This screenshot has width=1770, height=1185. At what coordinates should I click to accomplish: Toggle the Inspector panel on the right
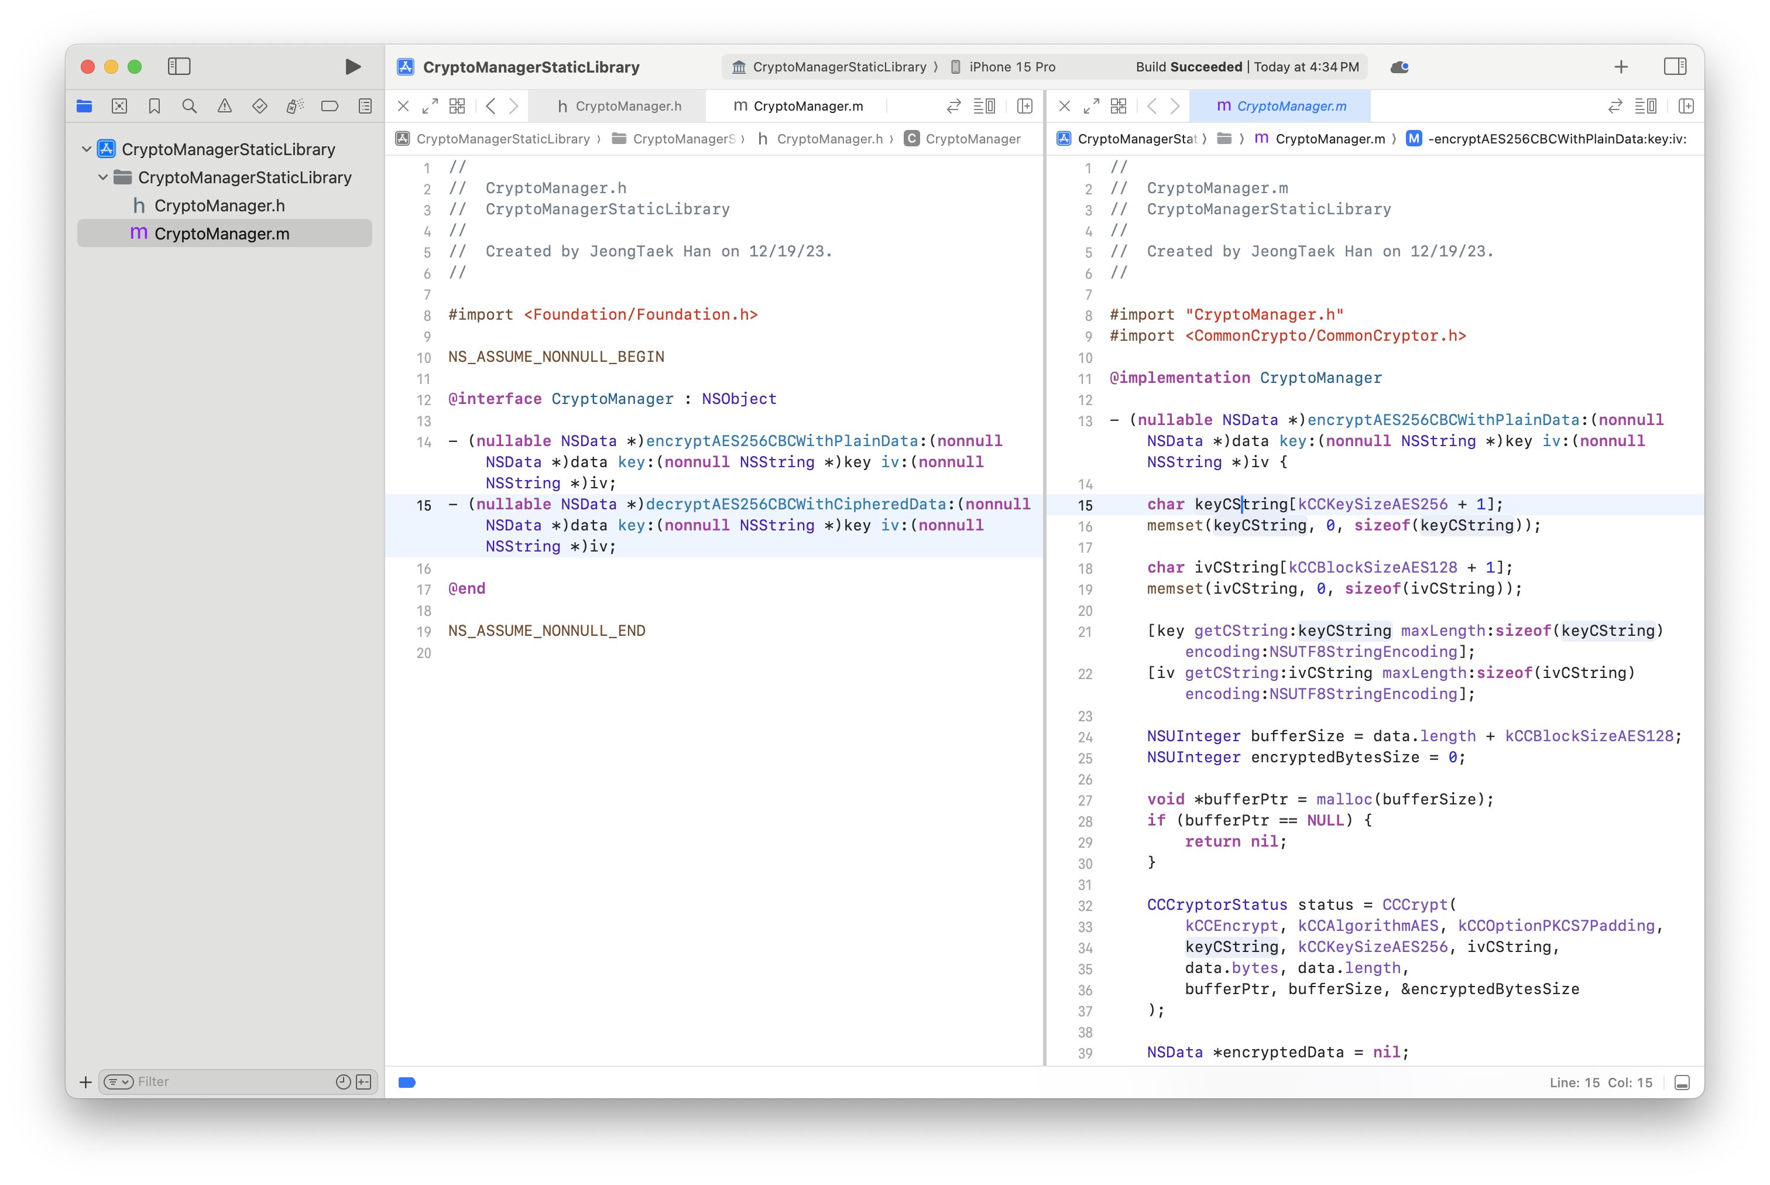(1674, 67)
